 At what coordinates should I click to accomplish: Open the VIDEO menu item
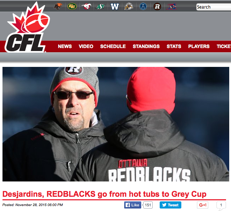(x=86, y=46)
